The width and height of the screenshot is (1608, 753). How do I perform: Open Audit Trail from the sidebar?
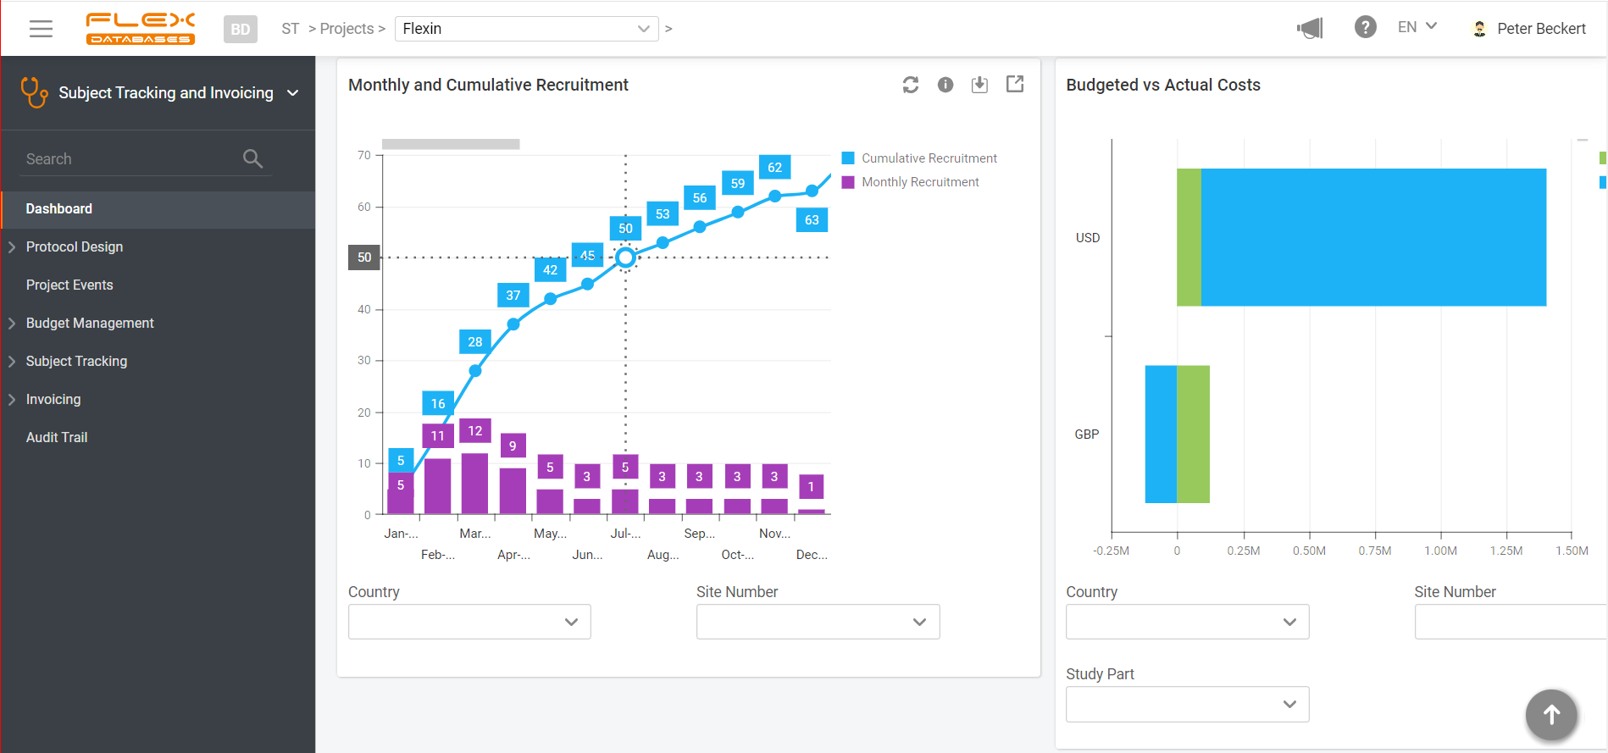click(x=57, y=437)
